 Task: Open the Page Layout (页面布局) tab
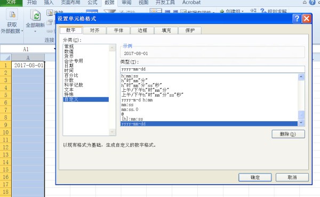click(x=70, y=3)
